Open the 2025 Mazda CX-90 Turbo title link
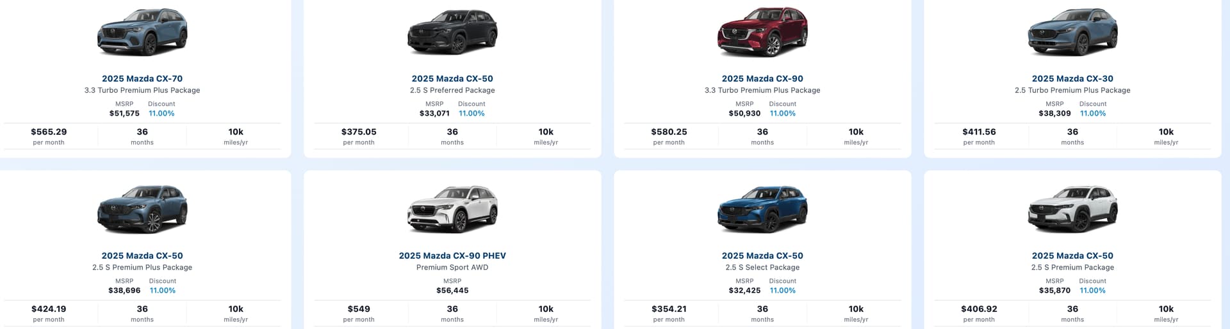 [x=762, y=79]
